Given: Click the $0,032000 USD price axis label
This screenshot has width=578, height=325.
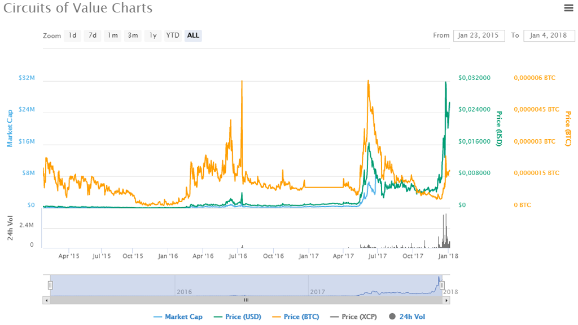Looking at the screenshot, I should coord(474,78).
